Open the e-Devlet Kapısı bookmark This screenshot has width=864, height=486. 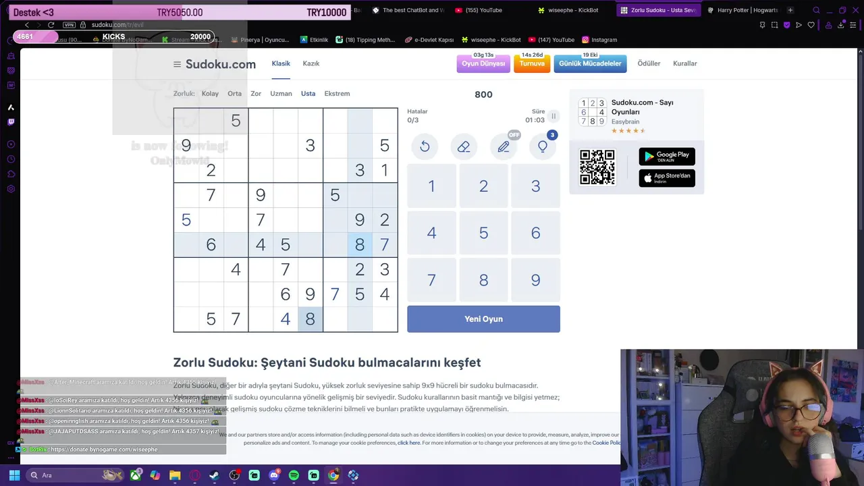429,40
